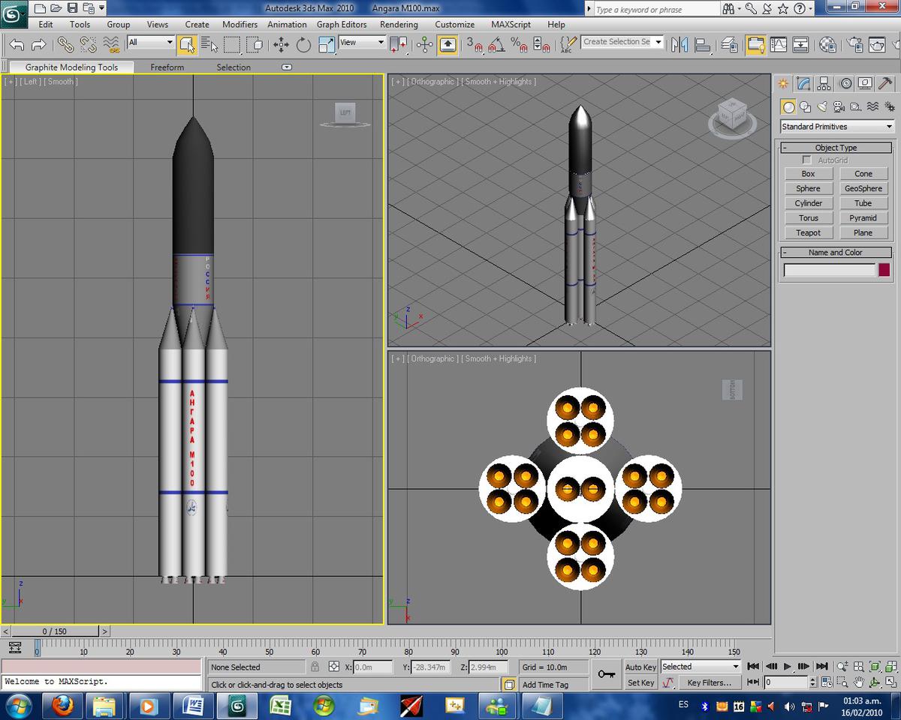Select the Cameras category icon
This screenshot has height=720, width=901.
click(839, 107)
